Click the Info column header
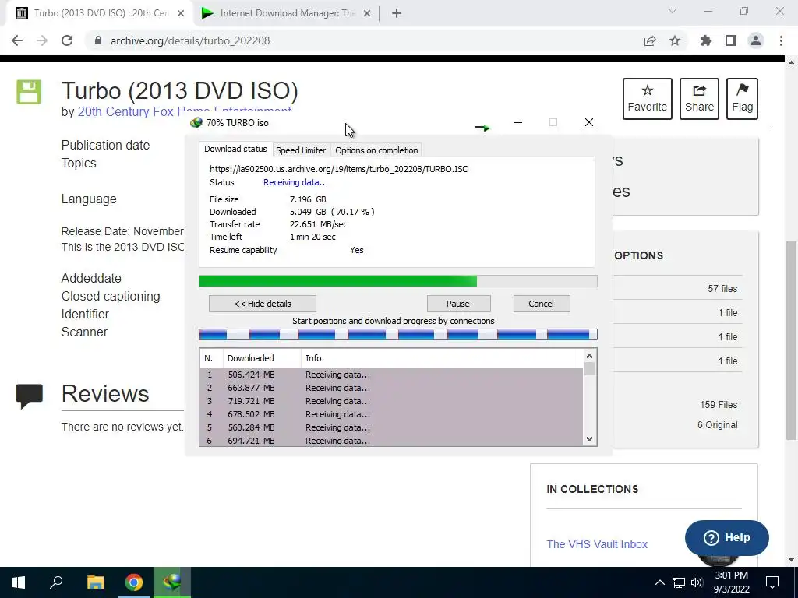798x598 pixels. point(438,358)
